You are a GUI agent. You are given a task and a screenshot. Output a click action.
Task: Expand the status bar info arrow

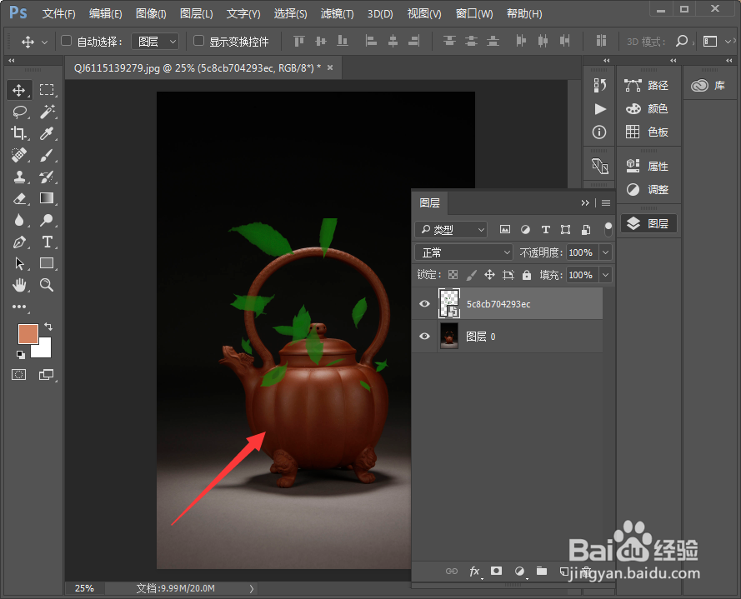252,589
